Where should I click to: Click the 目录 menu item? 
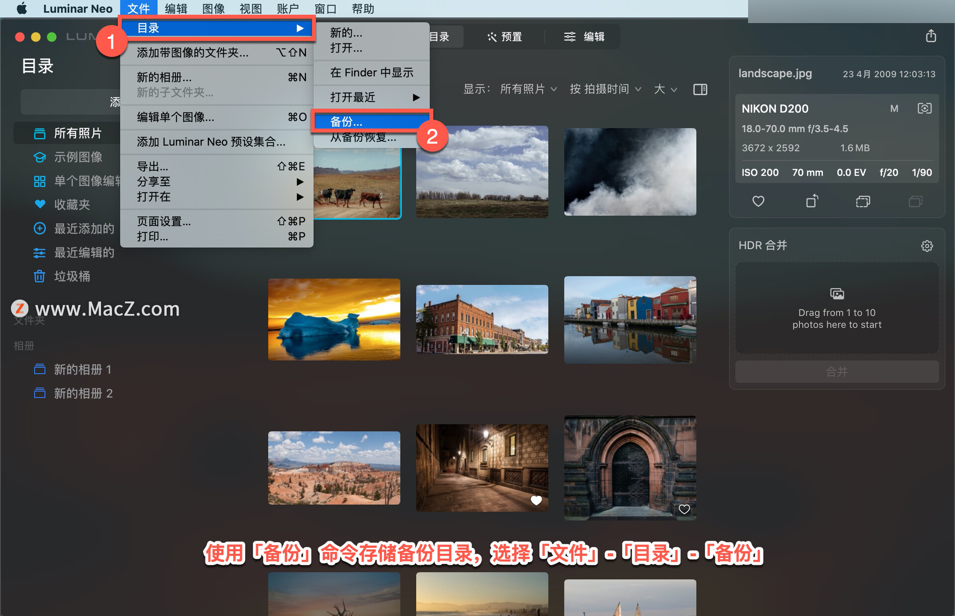click(217, 28)
